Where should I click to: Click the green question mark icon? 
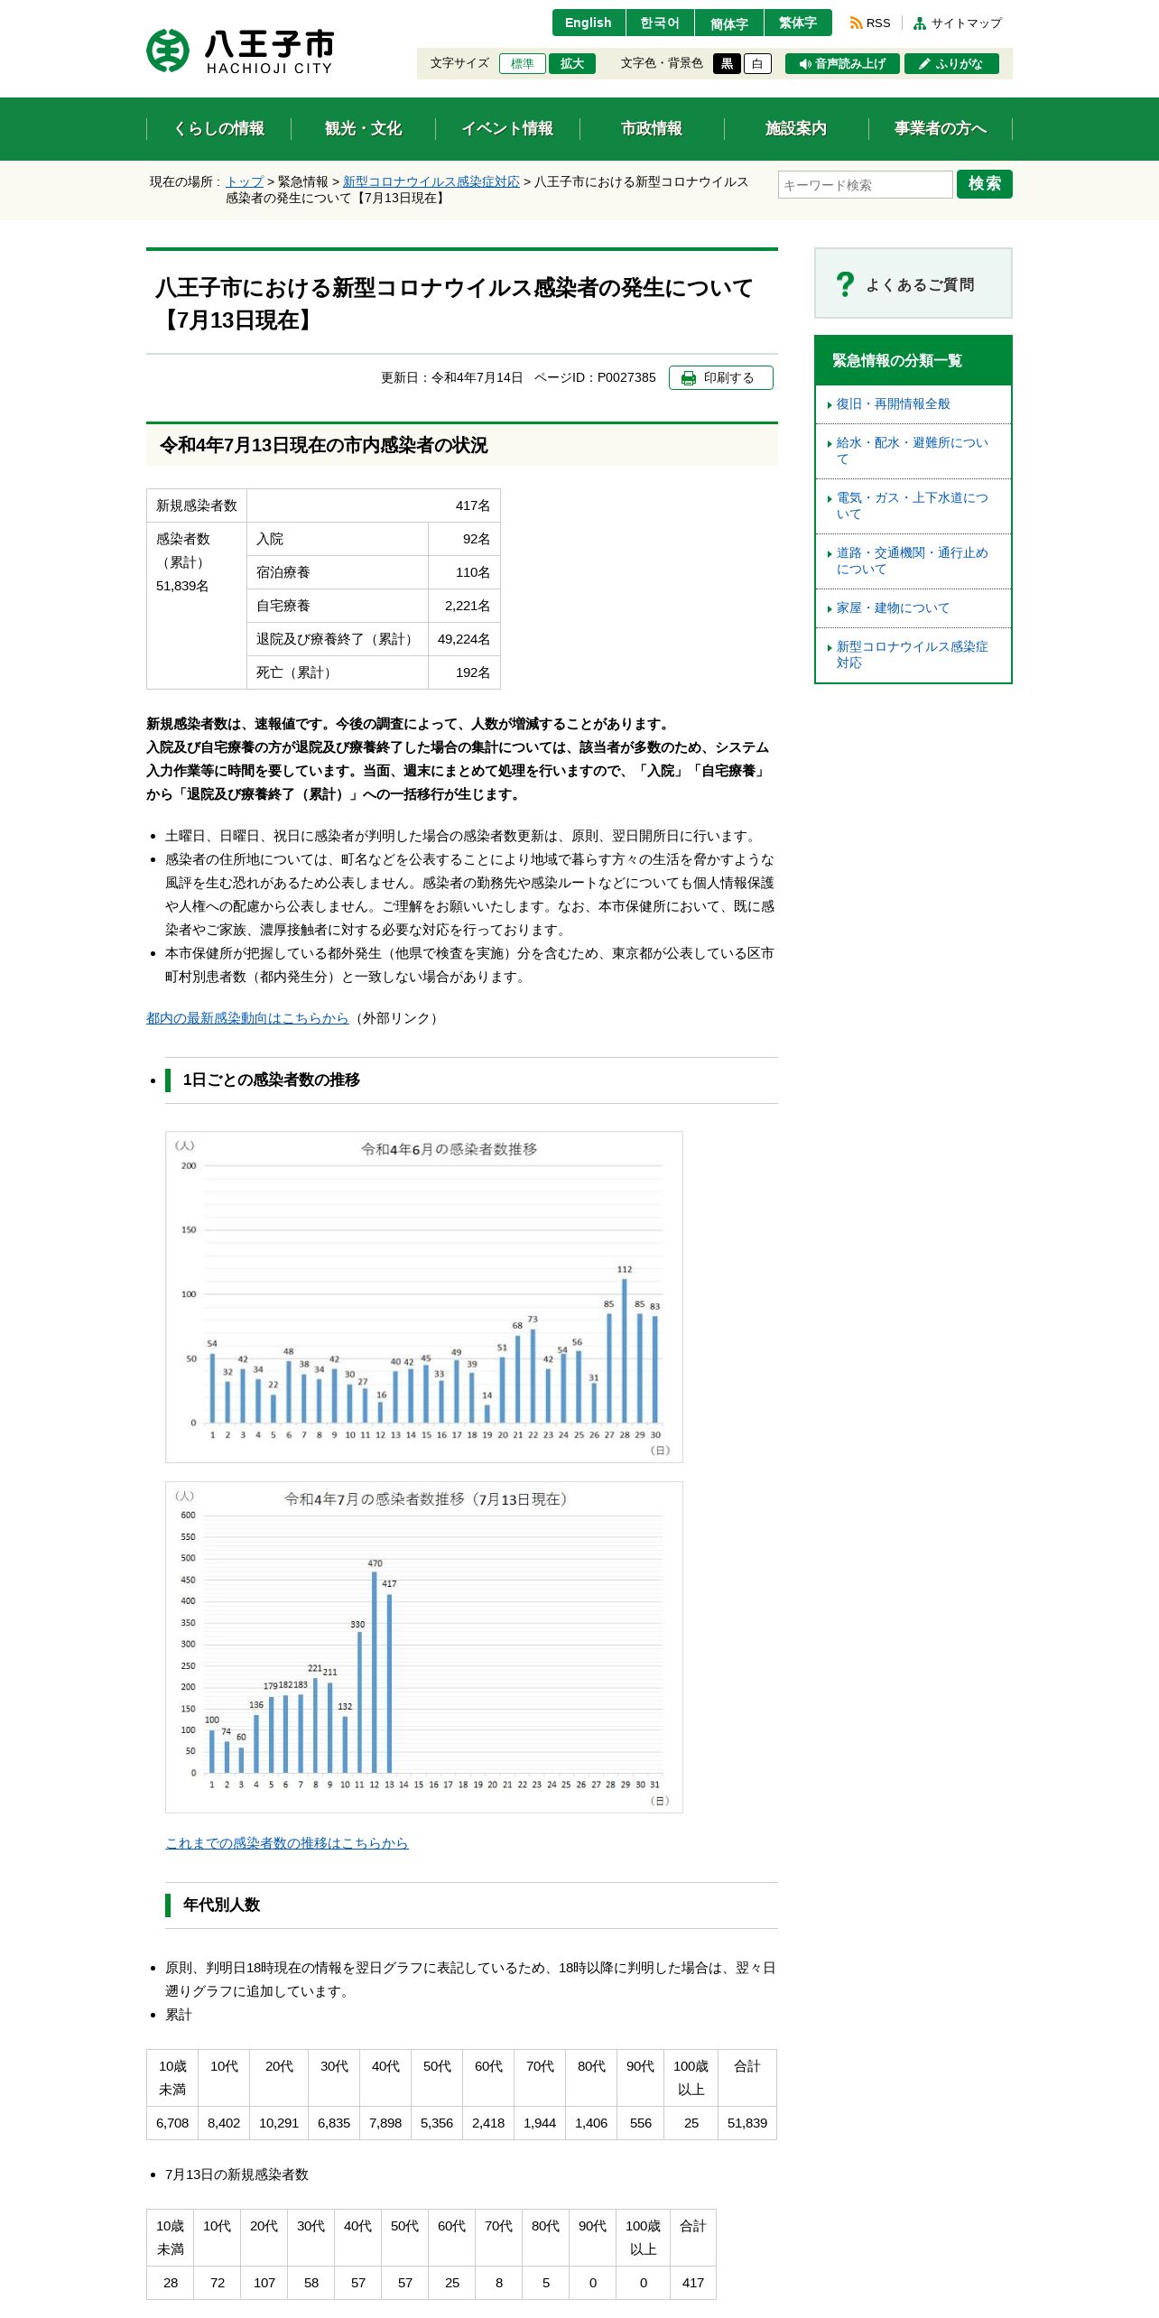845,284
